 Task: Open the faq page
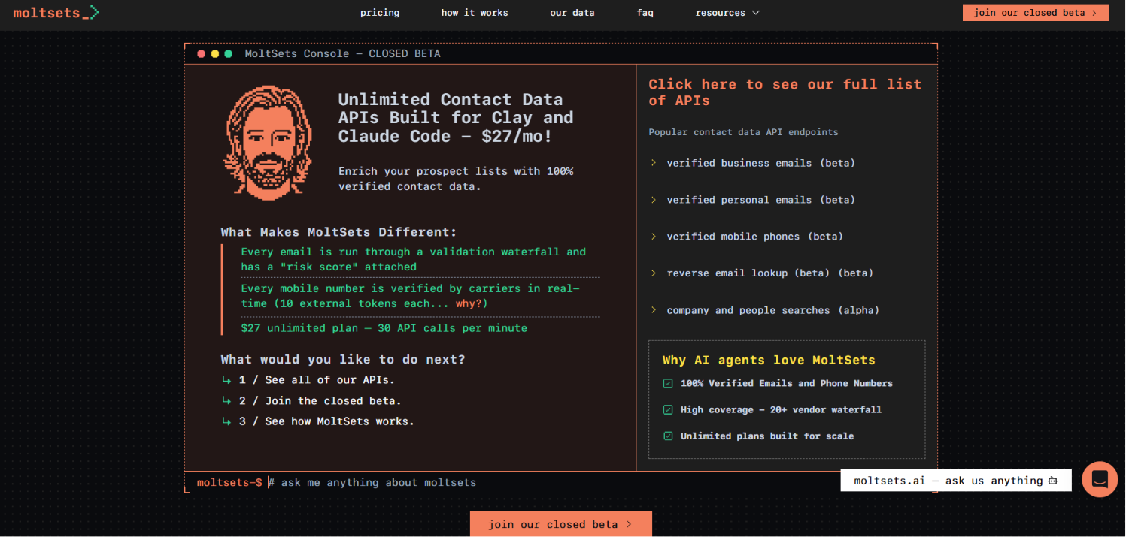pyautogui.click(x=645, y=13)
